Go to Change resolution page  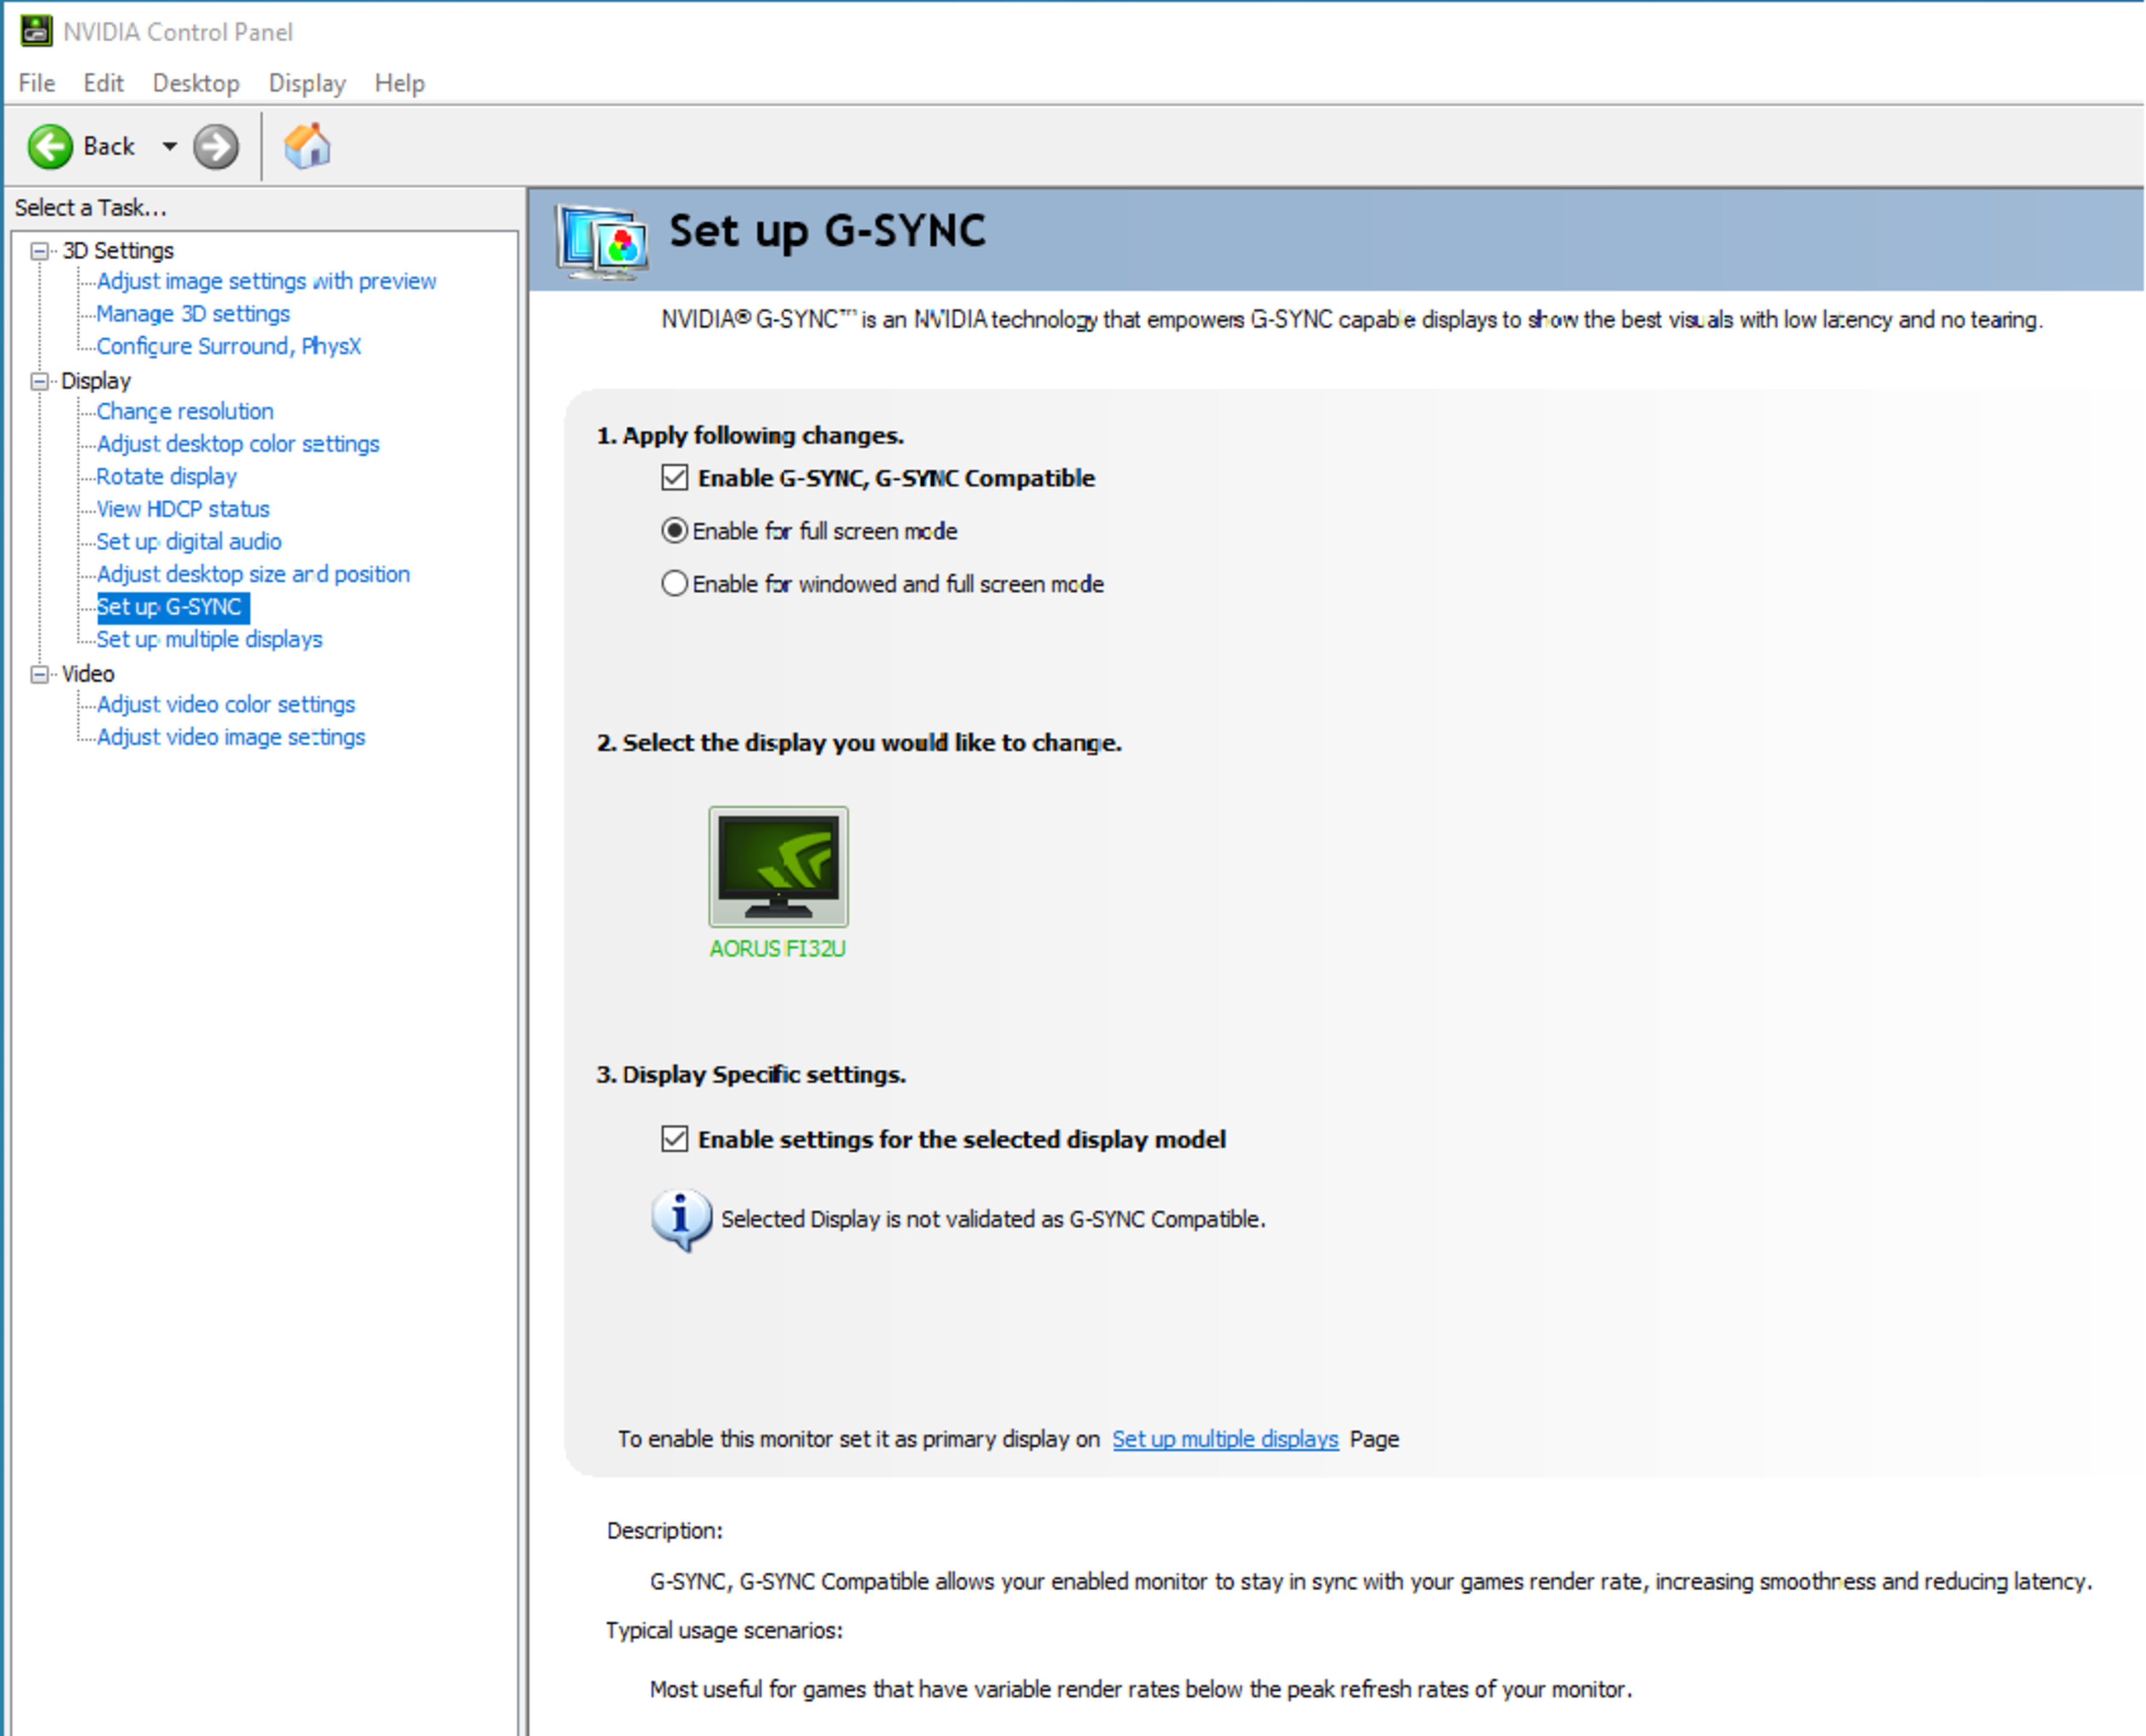click(x=184, y=411)
